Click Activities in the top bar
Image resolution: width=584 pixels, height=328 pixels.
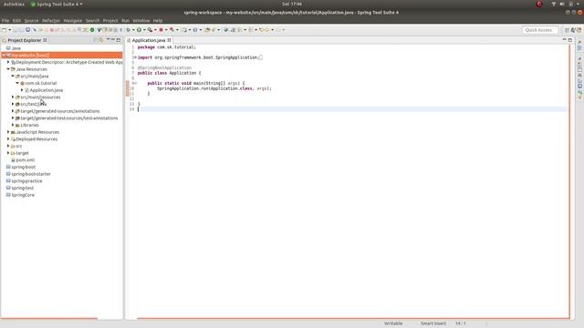[x=14, y=4]
